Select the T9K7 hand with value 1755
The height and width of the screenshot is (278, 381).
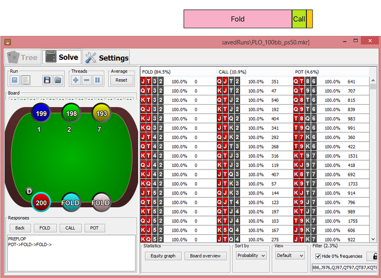[x=331, y=221]
